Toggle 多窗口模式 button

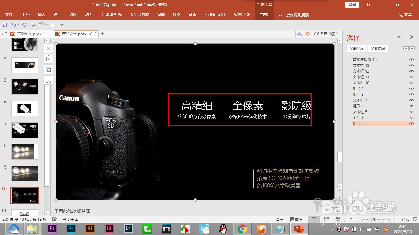pos(327,34)
